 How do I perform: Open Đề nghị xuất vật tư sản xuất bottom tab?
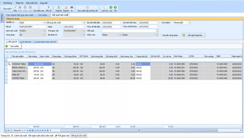[41, 136]
